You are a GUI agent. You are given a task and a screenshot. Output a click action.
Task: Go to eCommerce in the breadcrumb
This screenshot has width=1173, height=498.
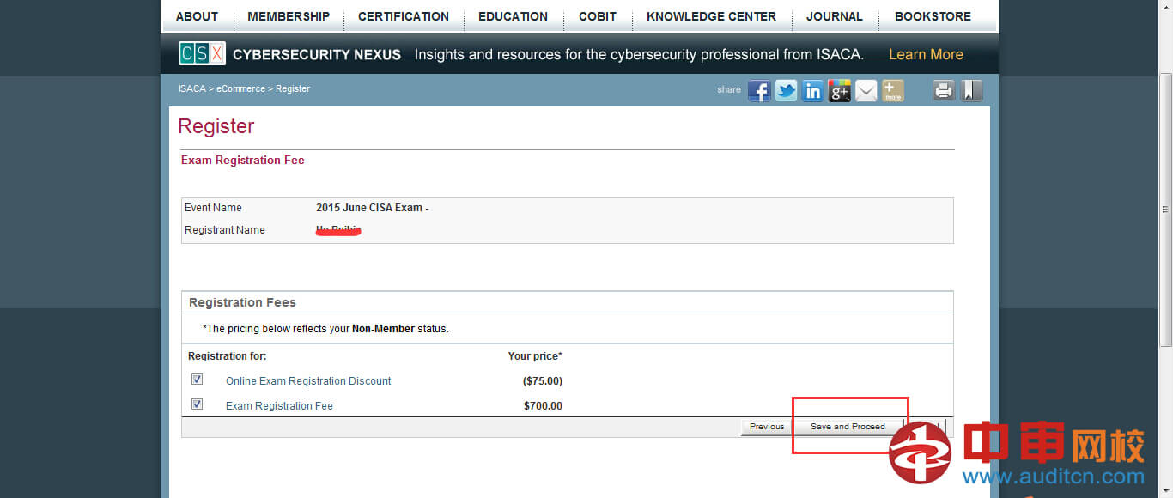coord(240,88)
